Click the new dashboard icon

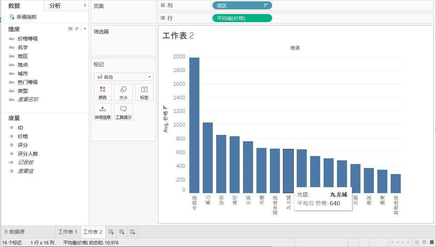[x=122, y=232]
